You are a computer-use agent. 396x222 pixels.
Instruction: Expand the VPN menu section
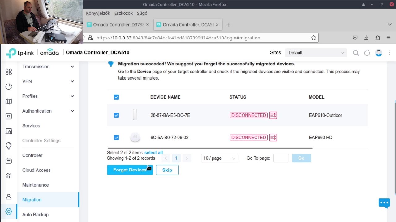pos(48,81)
